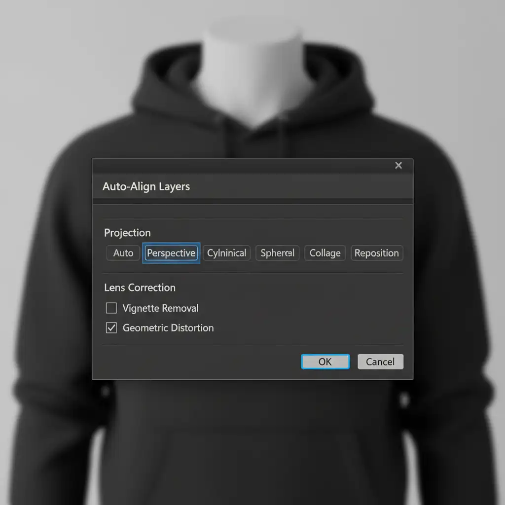505x505 pixels.
Task: Click the Geometric Distortion label text
Action: (x=168, y=328)
